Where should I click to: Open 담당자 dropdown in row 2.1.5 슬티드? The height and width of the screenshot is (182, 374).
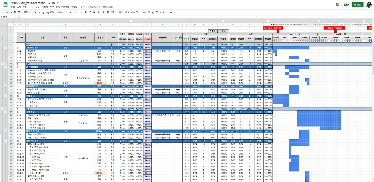105,83
